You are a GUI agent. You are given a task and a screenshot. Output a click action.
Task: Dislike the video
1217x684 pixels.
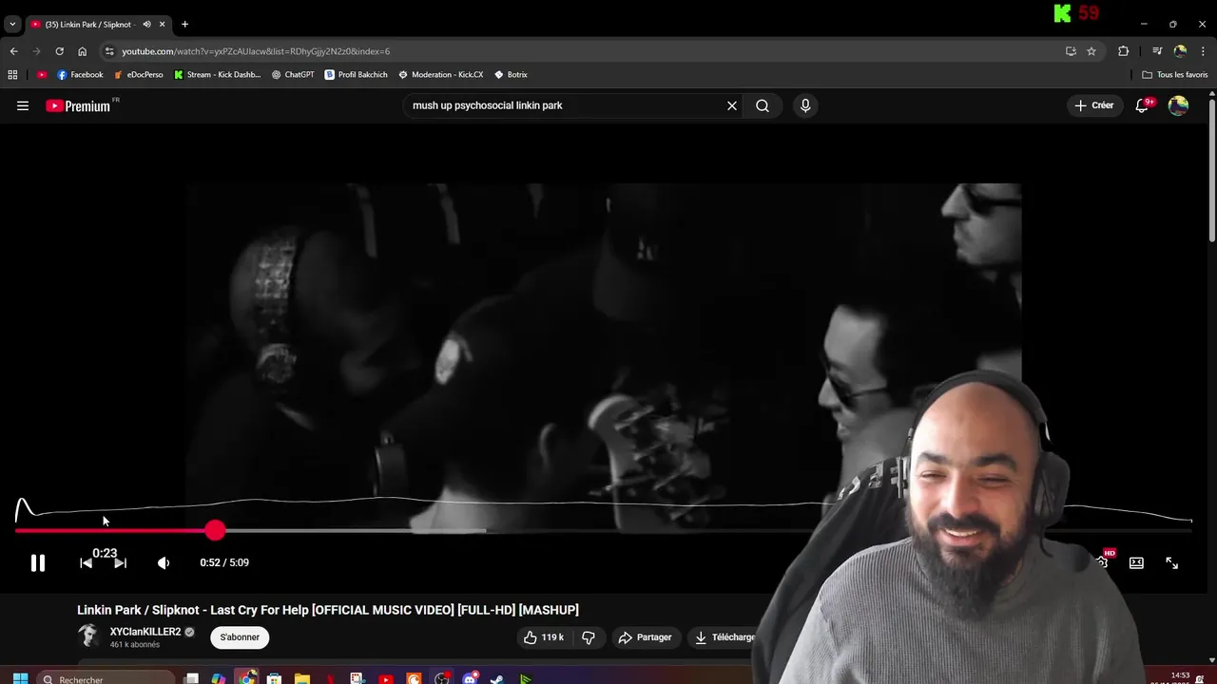[x=589, y=637]
